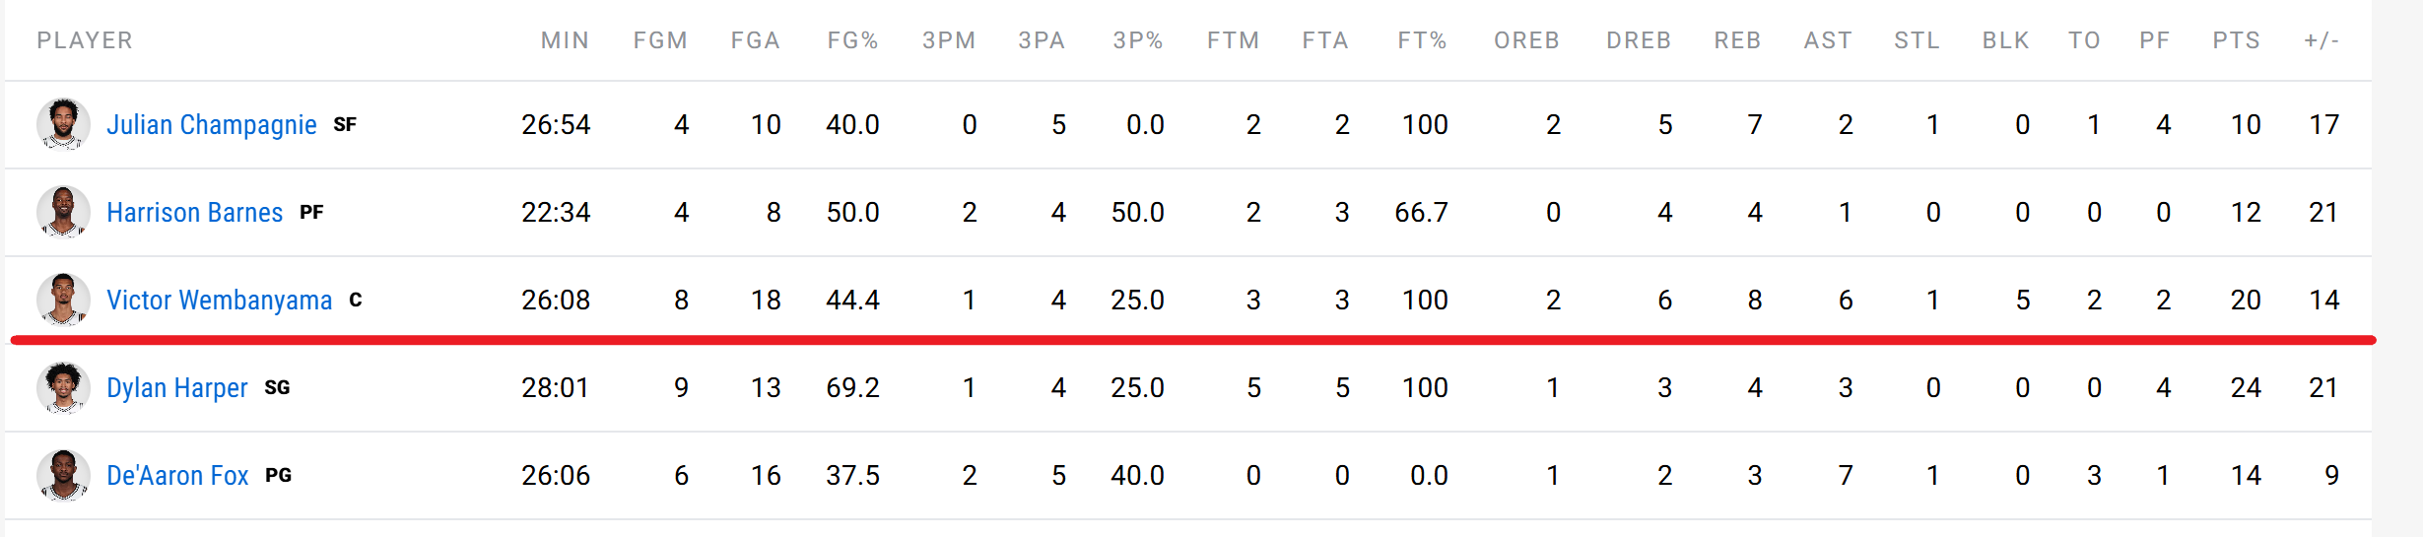Screen dimensions: 2423x537
Task: Select the 3PM column header
Action: tap(949, 40)
